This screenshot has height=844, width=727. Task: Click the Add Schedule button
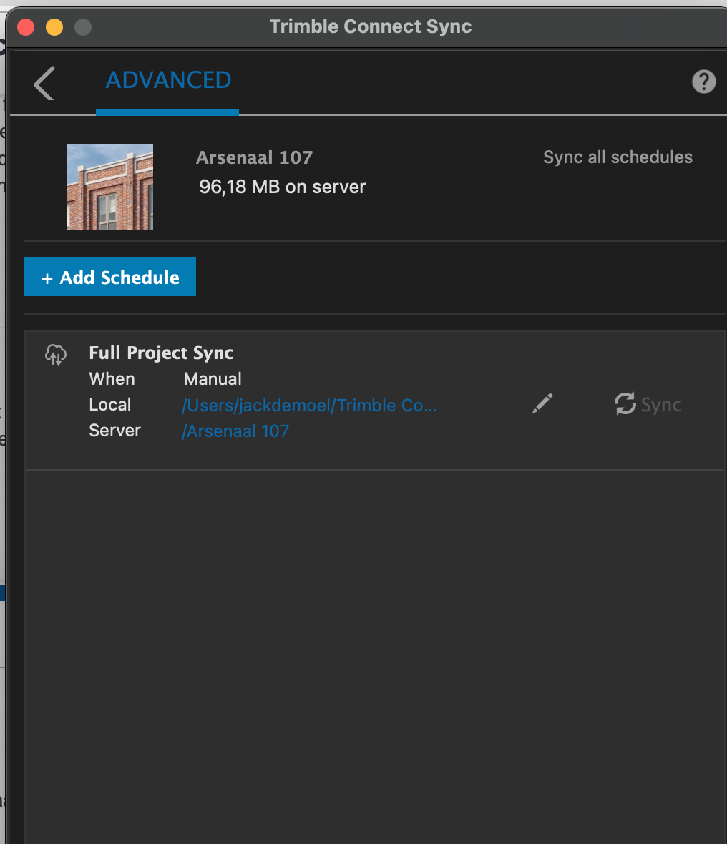pos(110,277)
